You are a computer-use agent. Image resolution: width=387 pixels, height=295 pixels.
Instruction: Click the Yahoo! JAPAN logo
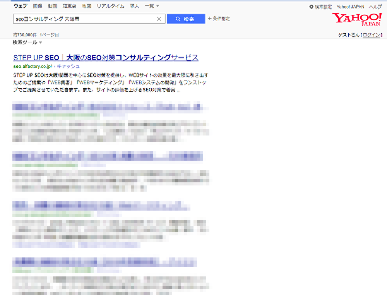point(357,19)
